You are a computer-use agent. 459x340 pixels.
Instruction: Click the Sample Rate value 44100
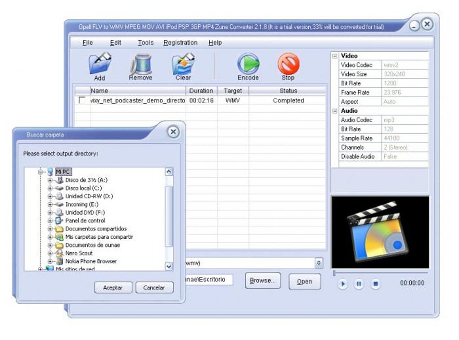pyautogui.click(x=405, y=138)
